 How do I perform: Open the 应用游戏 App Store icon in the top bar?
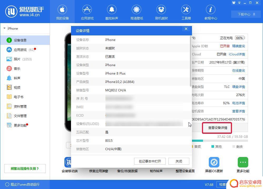(87, 9)
